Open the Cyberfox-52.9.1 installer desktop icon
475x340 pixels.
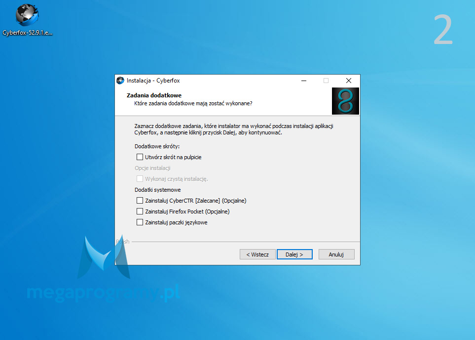[x=27, y=20]
